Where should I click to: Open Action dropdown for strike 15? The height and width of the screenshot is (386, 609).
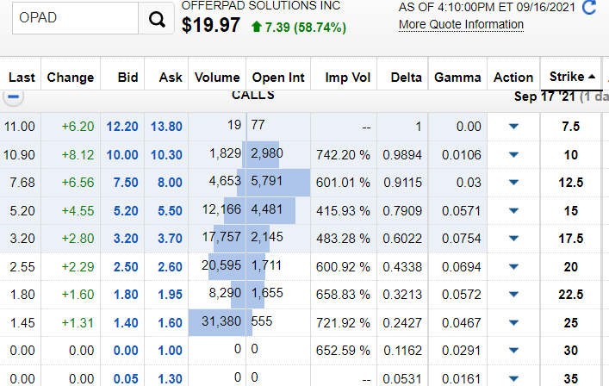pos(513,211)
